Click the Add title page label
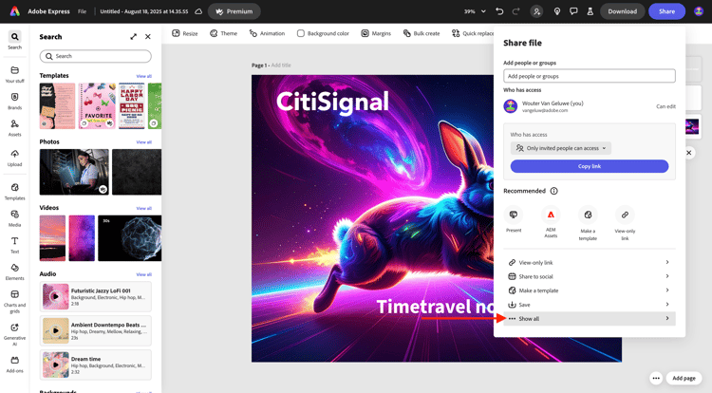The width and height of the screenshot is (712, 393). [x=281, y=65]
